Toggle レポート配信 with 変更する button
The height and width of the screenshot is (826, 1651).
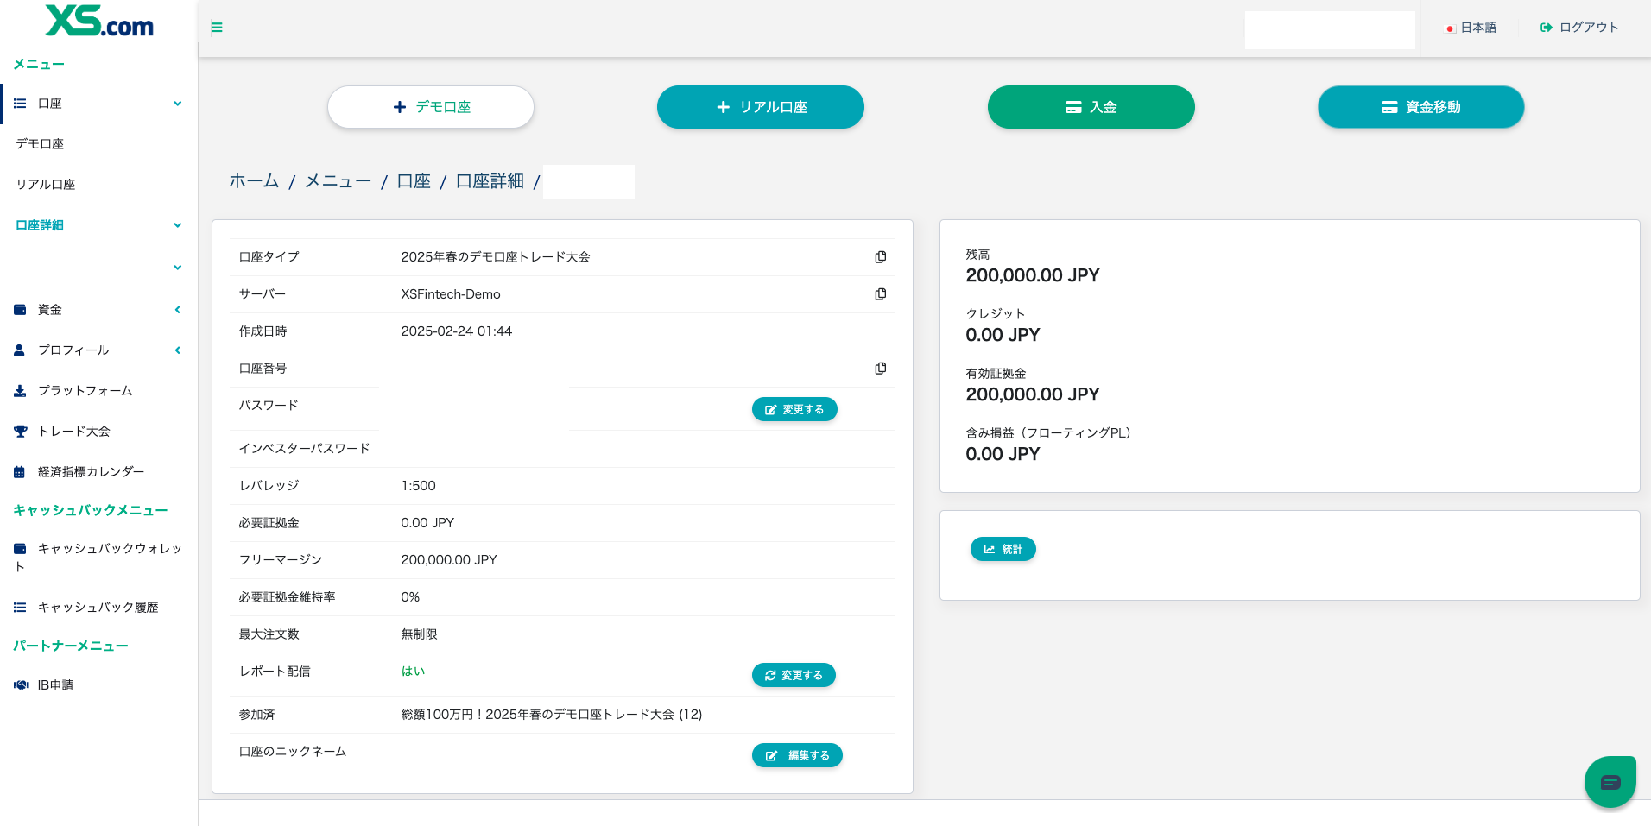[x=793, y=675]
